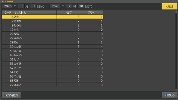Select the row for かすみ
The image size is (178, 100).
(x=52, y=64)
